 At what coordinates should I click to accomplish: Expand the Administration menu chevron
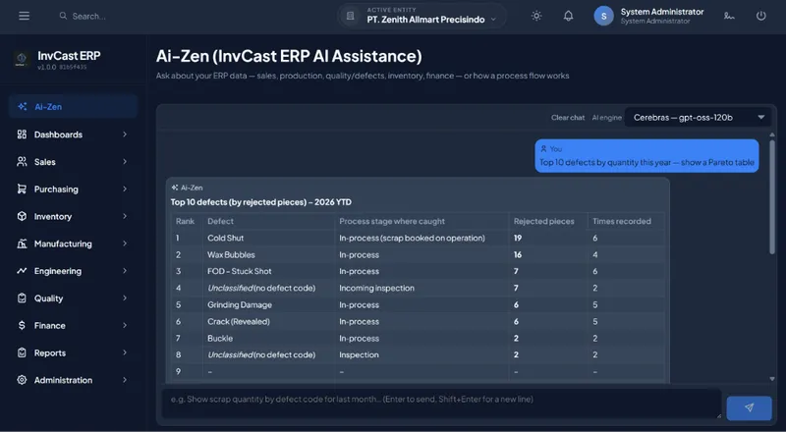click(125, 380)
